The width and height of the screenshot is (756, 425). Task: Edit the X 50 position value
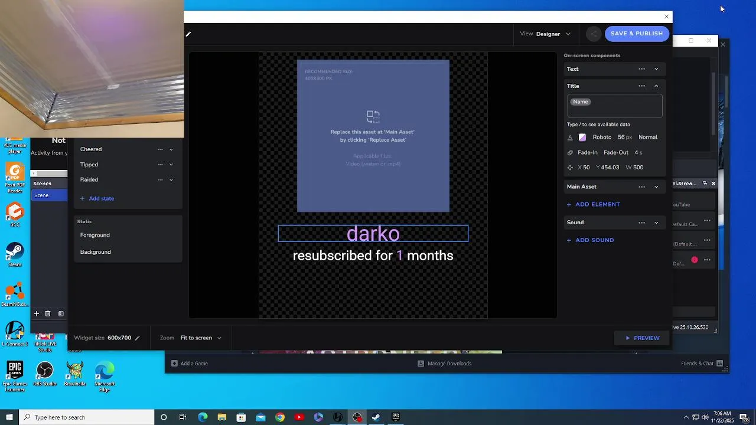click(x=584, y=168)
